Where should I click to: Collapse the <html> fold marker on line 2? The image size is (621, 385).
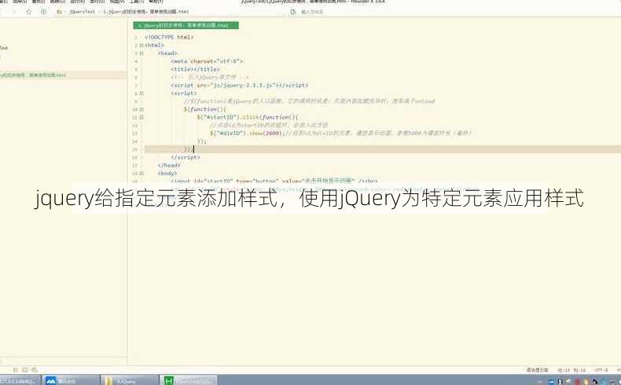tap(141, 46)
